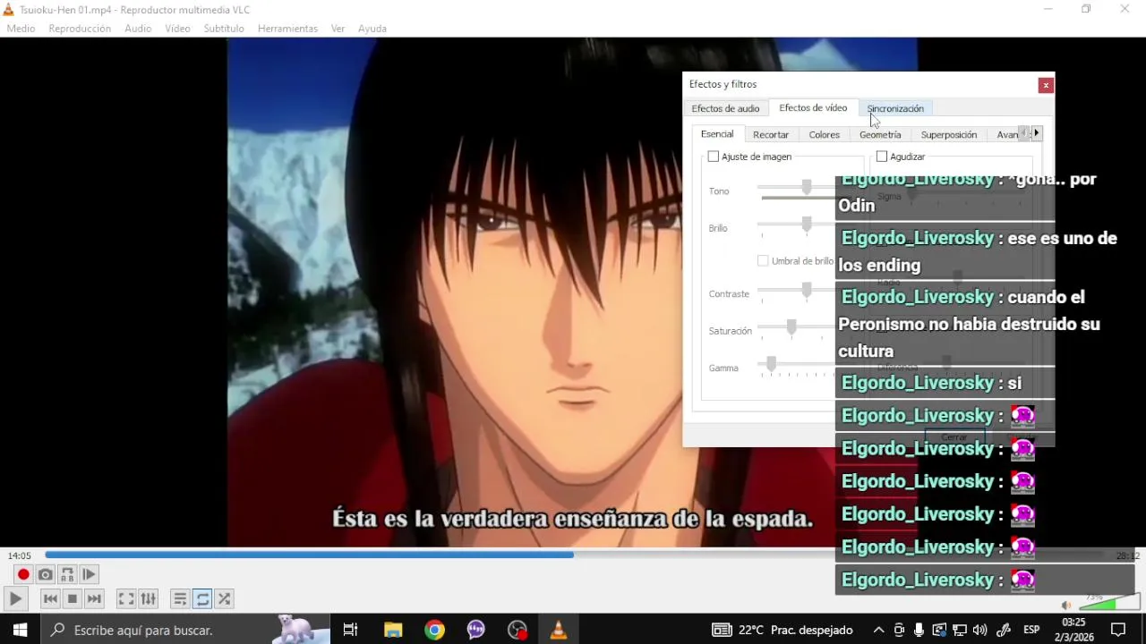Screen dimensions: 1146x644
Task: Open the purple chat app on taskbar
Action: 476,630
